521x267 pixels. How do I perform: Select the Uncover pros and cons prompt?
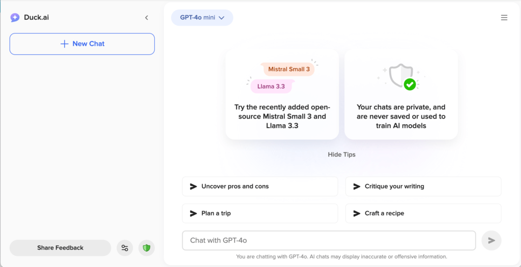[x=260, y=186]
